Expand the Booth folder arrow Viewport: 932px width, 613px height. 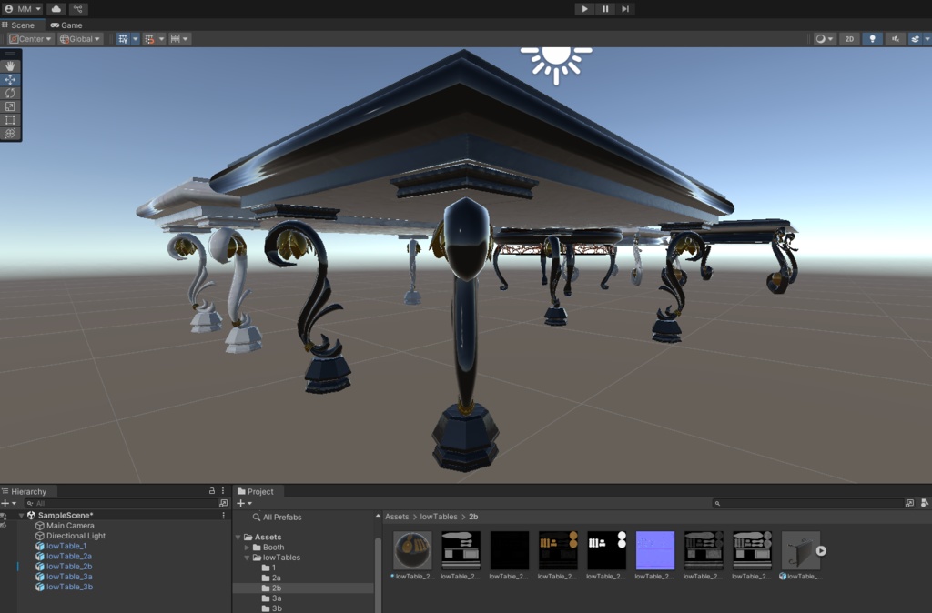point(247,548)
